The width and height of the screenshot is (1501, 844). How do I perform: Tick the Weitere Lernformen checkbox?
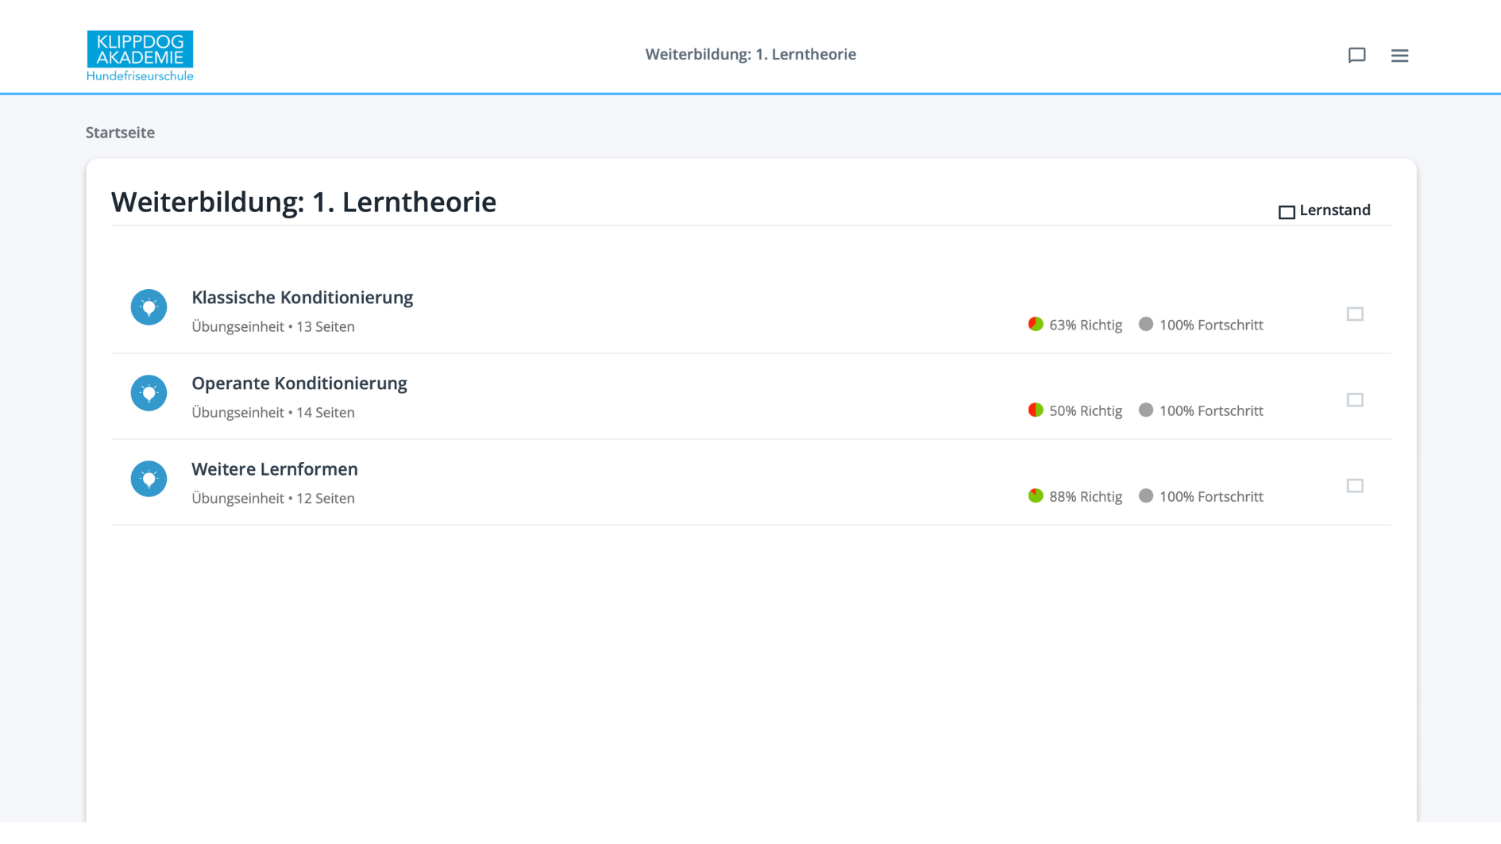(1355, 485)
